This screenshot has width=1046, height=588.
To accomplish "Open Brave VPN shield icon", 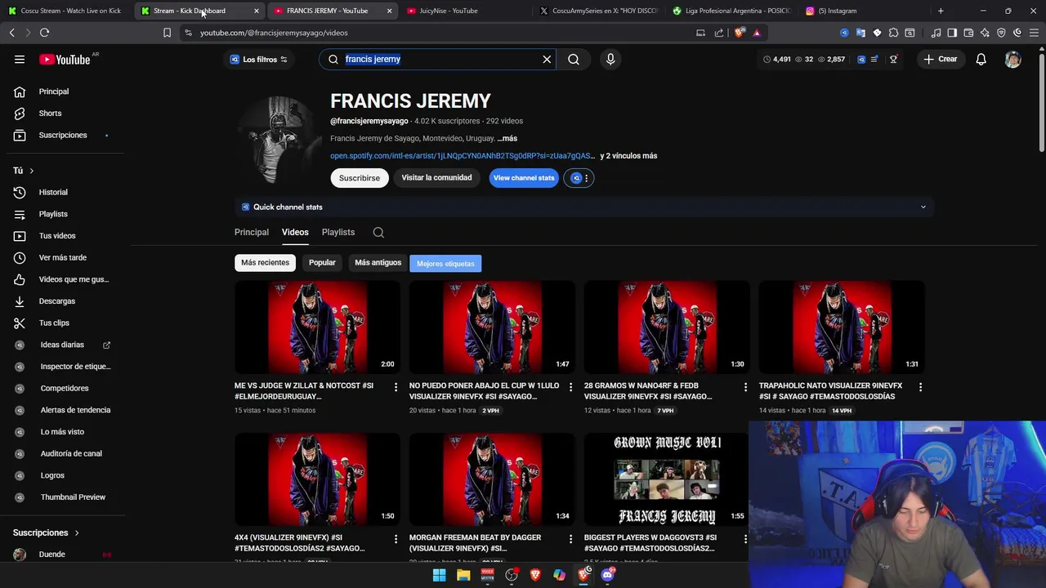I will [1001, 33].
